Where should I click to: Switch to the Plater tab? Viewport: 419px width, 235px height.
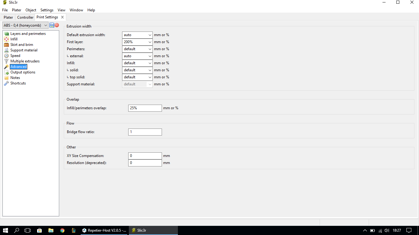(8, 17)
